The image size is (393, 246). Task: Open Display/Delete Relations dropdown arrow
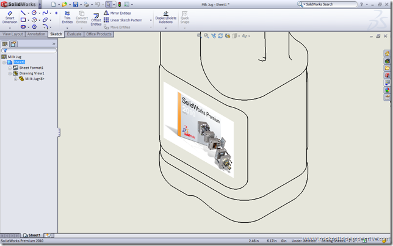point(165,28)
